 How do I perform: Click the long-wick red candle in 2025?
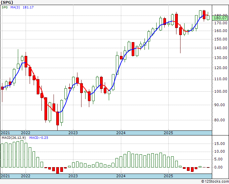(181, 39)
